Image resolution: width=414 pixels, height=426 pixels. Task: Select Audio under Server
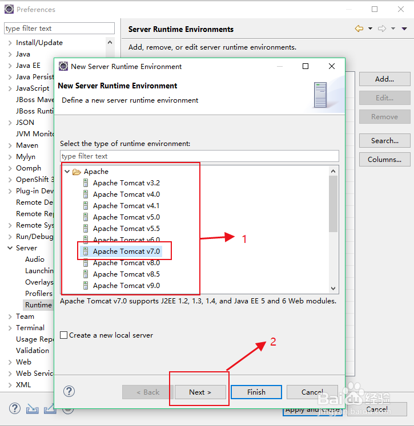click(35, 259)
